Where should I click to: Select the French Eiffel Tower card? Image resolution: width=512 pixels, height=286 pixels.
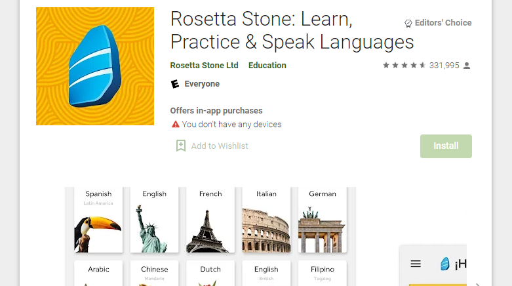coord(210,220)
